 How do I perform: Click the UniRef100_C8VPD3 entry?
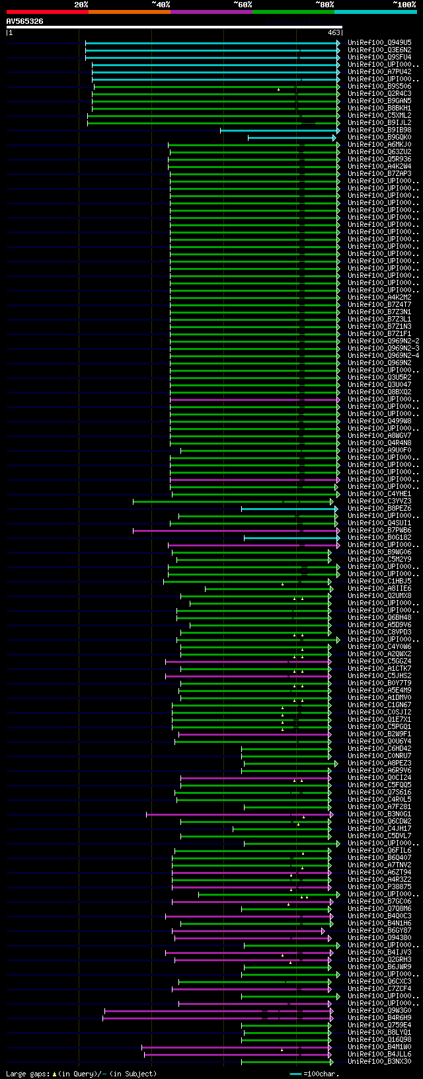(x=379, y=632)
